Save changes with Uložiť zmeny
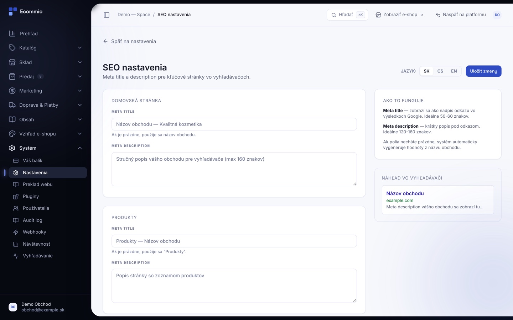The width and height of the screenshot is (513, 320). [483, 71]
